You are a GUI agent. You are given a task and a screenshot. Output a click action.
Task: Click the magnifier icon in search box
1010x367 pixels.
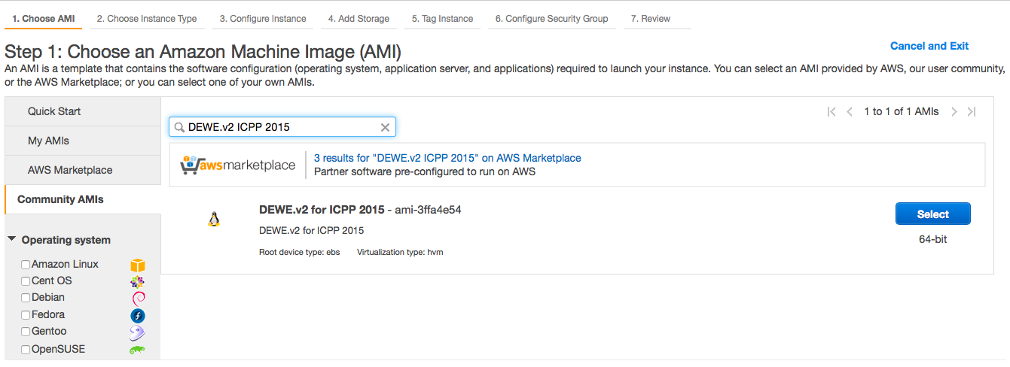click(x=179, y=128)
